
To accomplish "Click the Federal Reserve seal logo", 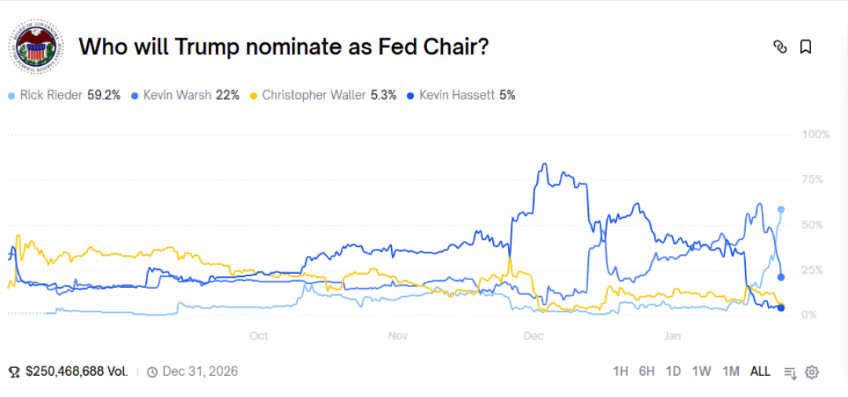I will (x=35, y=48).
